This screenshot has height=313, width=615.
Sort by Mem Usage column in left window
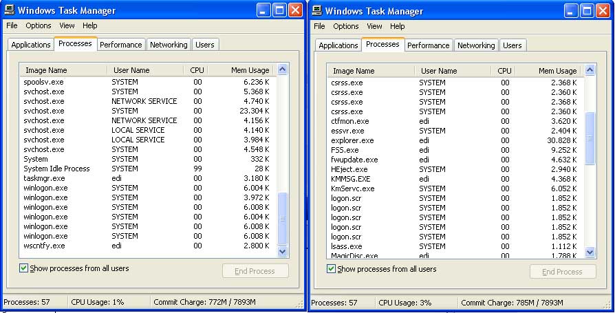[x=242, y=70]
